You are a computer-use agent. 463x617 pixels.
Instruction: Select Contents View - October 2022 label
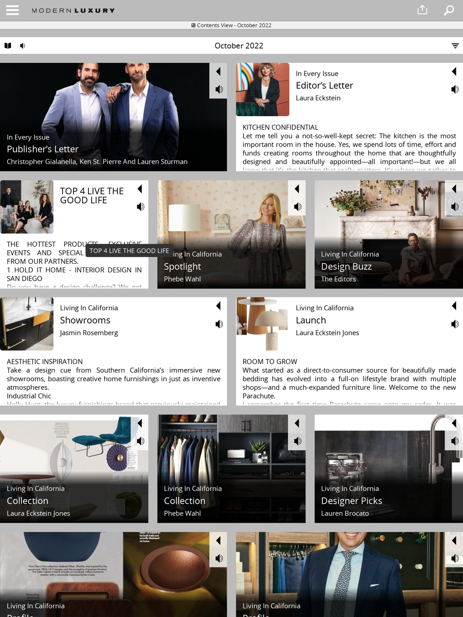click(x=231, y=25)
